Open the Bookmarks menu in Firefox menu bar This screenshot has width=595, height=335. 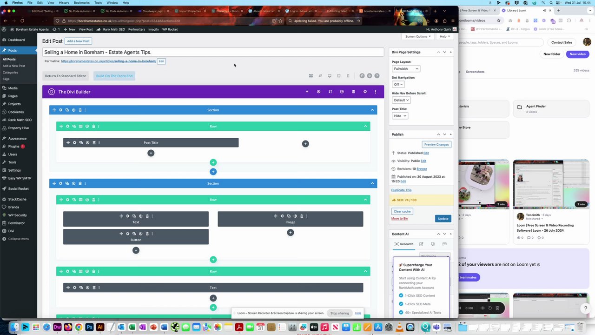81,3
